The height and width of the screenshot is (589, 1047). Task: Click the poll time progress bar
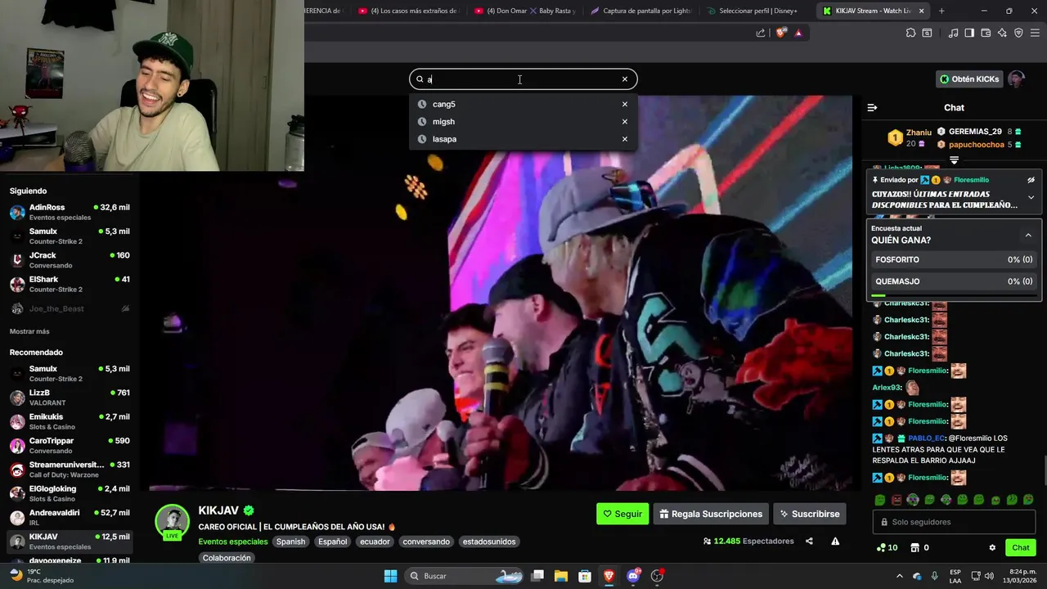click(954, 295)
